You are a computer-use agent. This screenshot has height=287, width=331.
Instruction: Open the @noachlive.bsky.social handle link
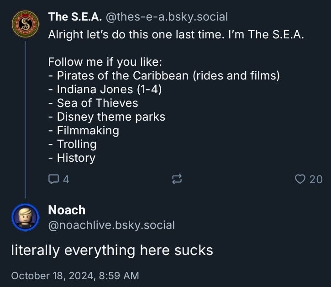pyautogui.click(x=111, y=225)
